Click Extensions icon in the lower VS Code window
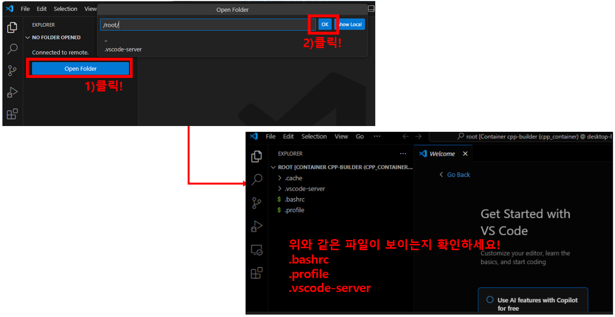The width and height of the screenshot is (615, 317). click(x=257, y=273)
